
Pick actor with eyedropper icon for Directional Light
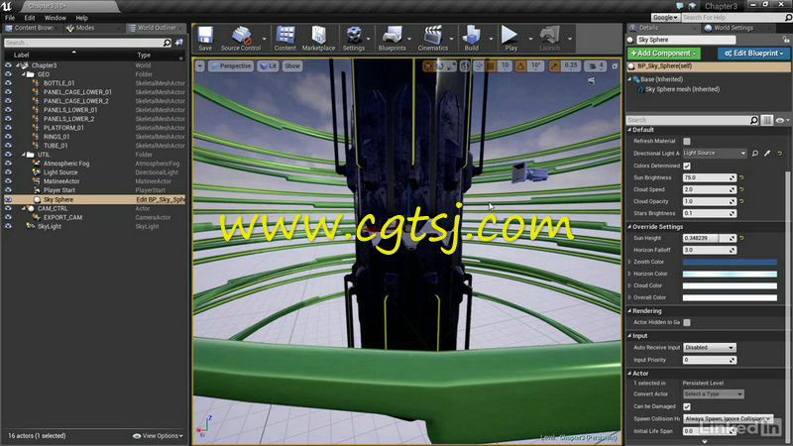(x=767, y=154)
